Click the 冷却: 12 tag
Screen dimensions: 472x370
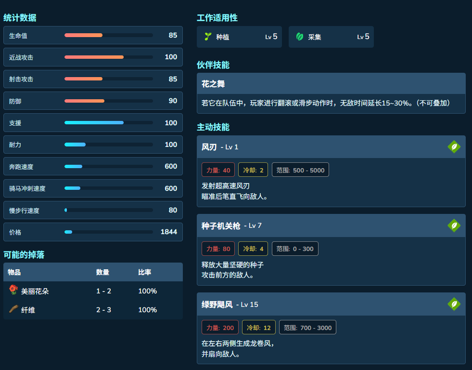258,328
